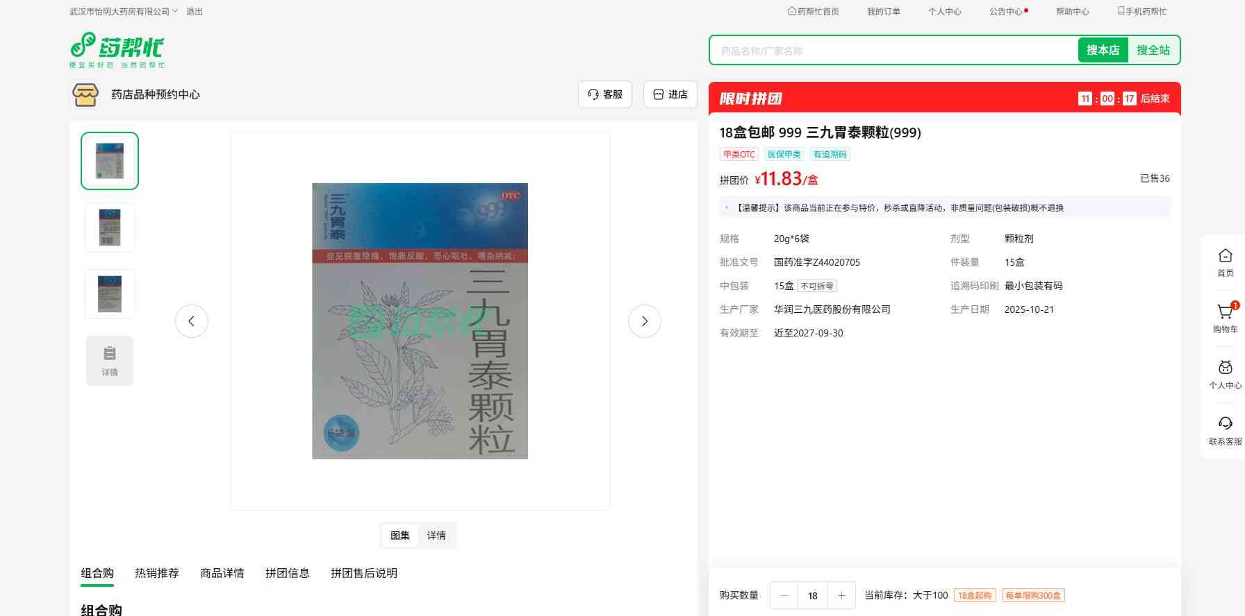Viewport: 1245px width, 616px height.
Task: Decrease purchase quantity with minus button
Action: pyautogui.click(x=784, y=595)
